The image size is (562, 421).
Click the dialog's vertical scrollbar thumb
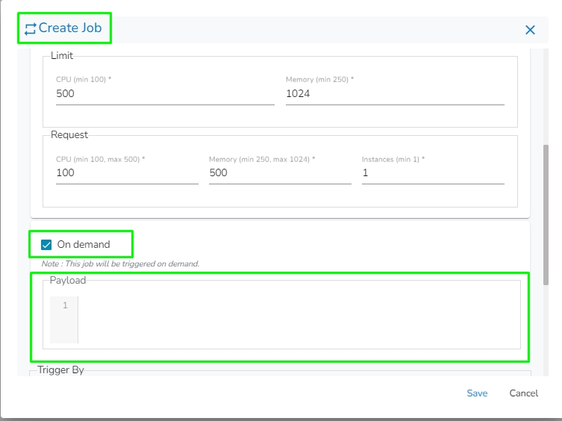[546, 213]
